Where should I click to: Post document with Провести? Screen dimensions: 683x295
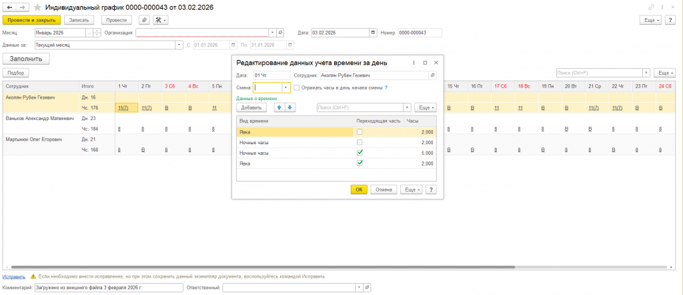117,20
